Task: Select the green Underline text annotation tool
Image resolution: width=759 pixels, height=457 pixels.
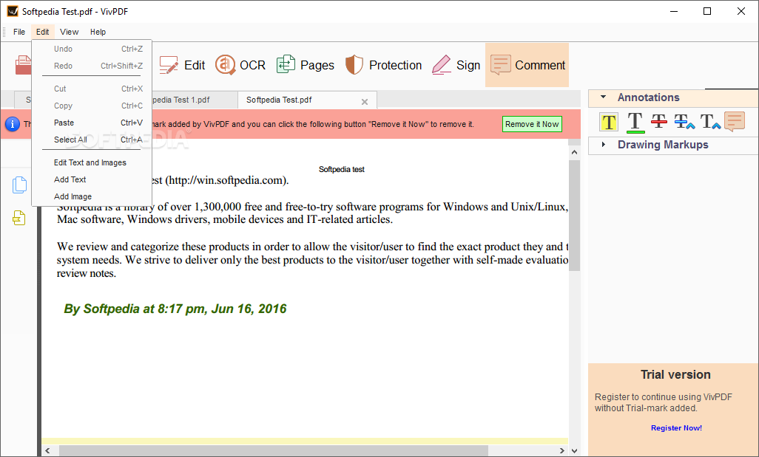Action: pyautogui.click(x=635, y=122)
